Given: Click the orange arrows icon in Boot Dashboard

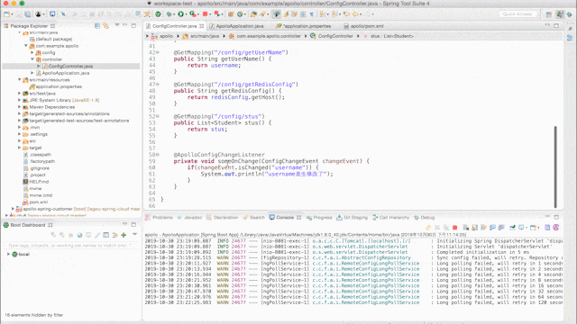Looking at the screenshot, I should (x=114, y=235).
